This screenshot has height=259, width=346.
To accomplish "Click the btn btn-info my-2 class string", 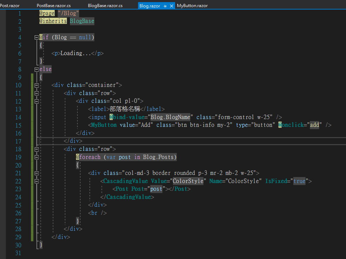I will point(203,125).
